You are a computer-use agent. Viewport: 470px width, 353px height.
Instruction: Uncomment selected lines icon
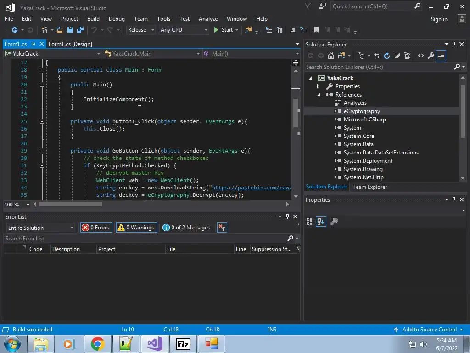pos(303,30)
